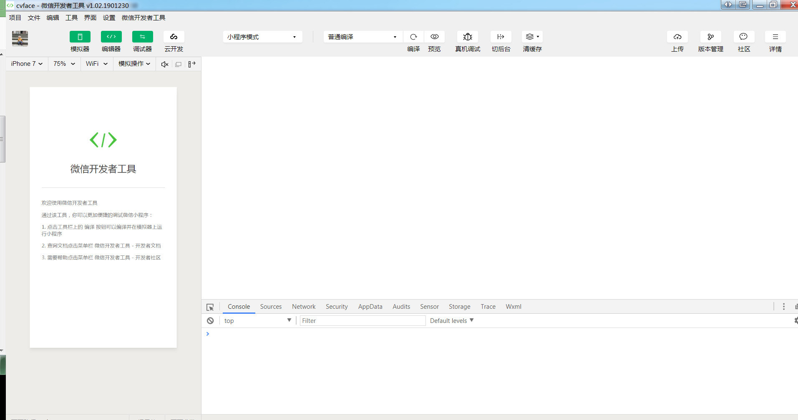Click the clear console icon
The image size is (798, 420).
coord(210,320)
